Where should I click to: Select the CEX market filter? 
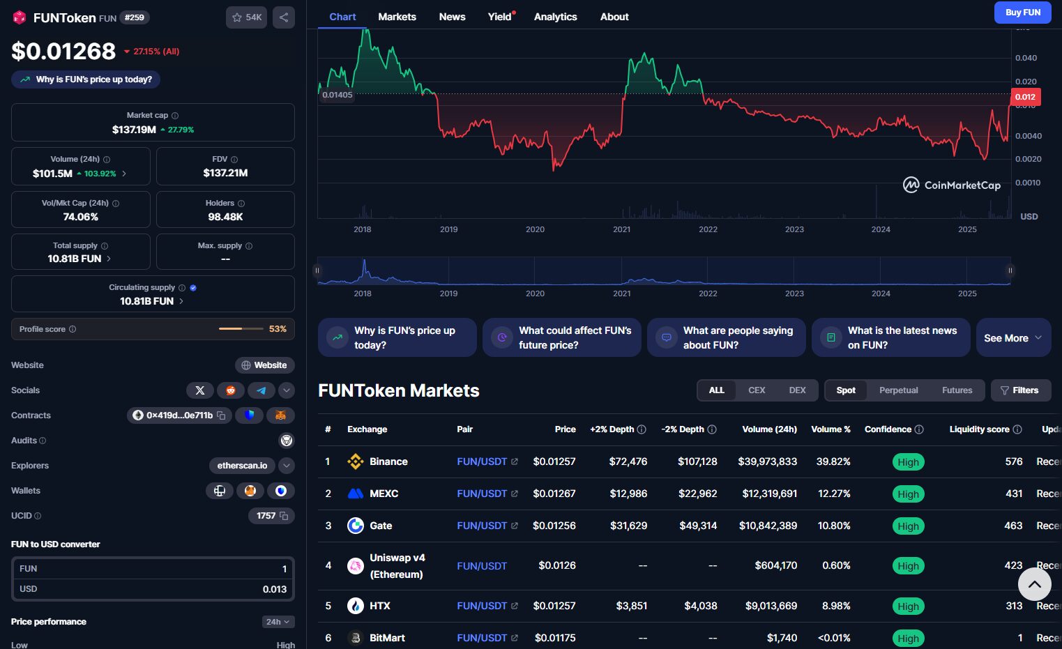757,390
